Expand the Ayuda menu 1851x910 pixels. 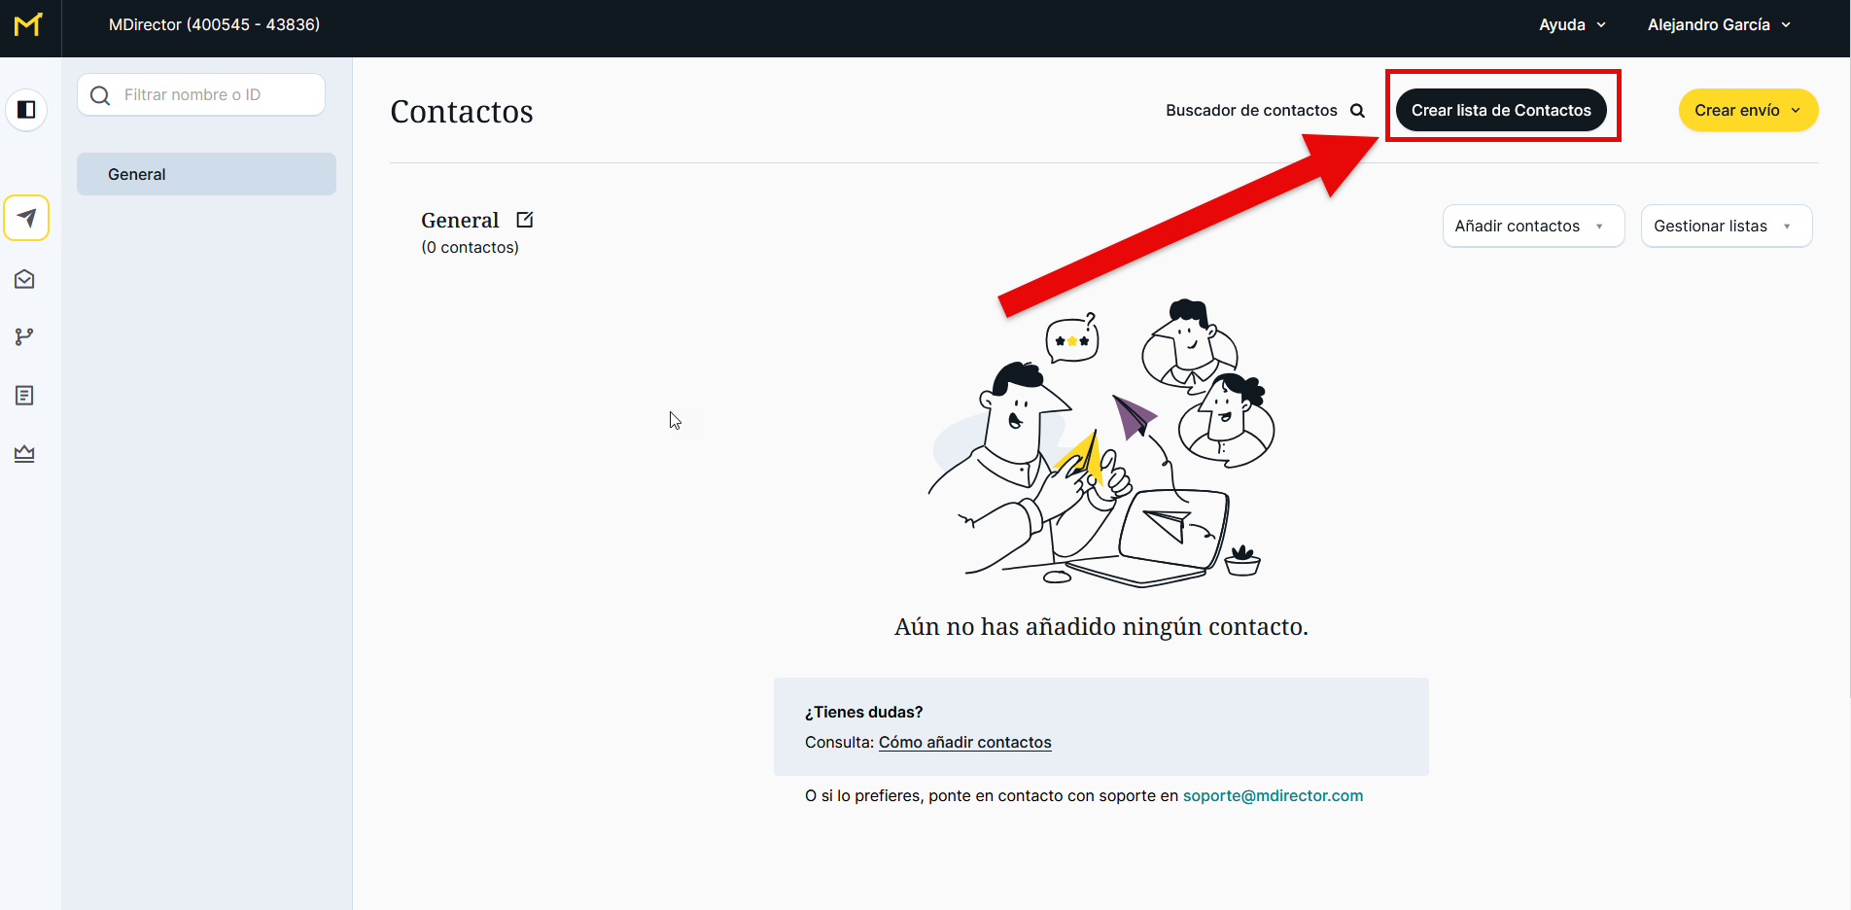(1571, 25)
